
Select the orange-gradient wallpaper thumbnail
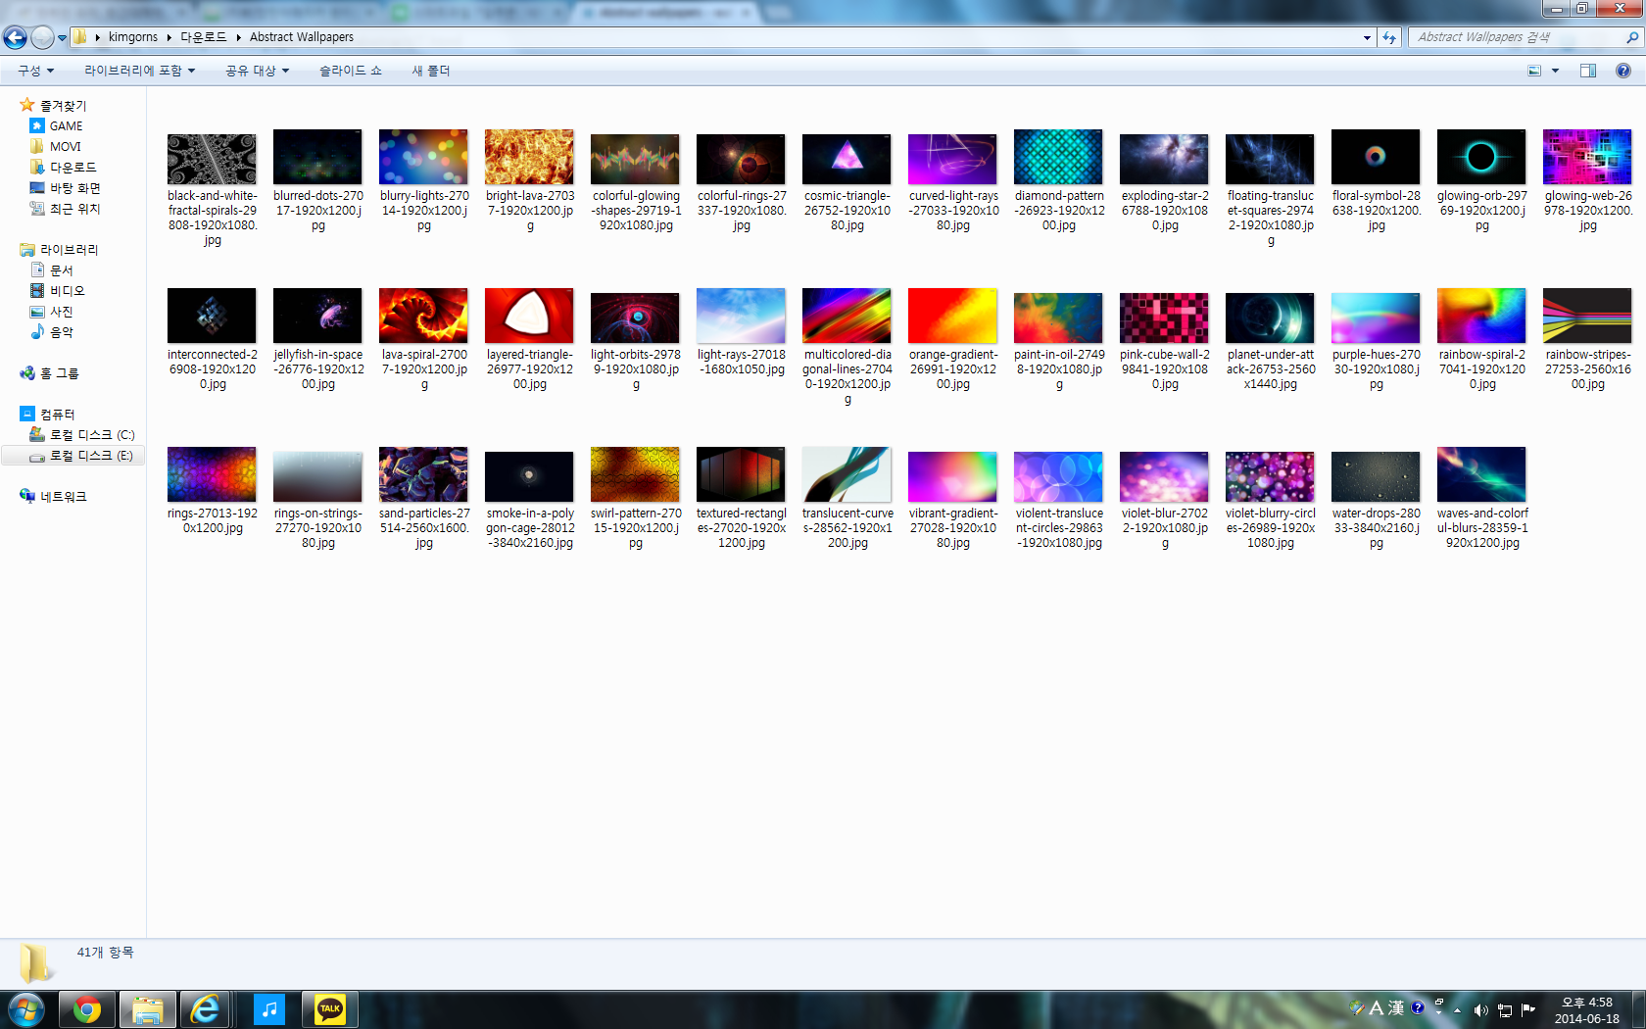[952, 317]
